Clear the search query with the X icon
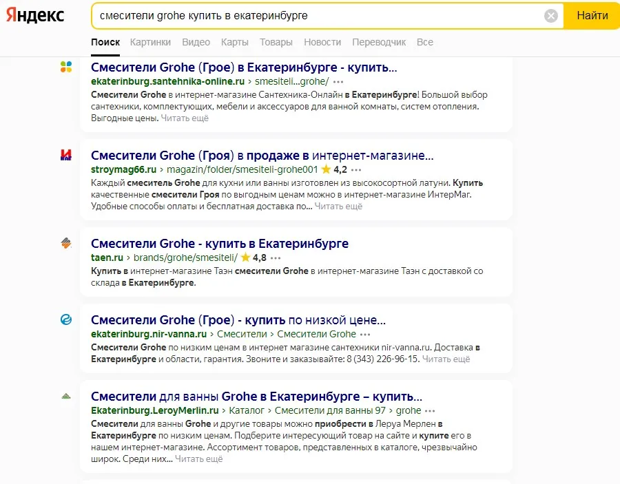This screenshot has height=484, width=620. (x=551, y=16)
